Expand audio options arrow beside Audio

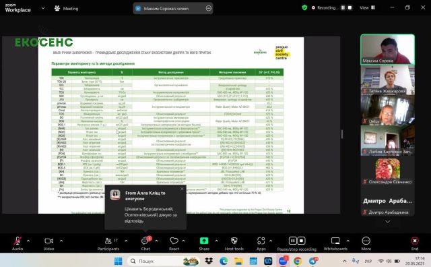coord(28,241)
